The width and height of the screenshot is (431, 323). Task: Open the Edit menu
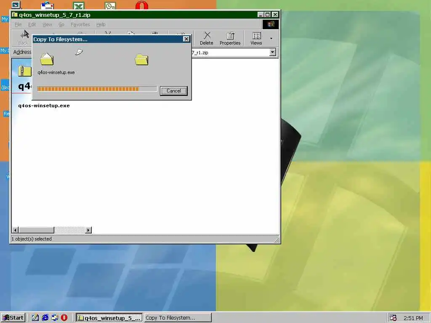(32, 24)
